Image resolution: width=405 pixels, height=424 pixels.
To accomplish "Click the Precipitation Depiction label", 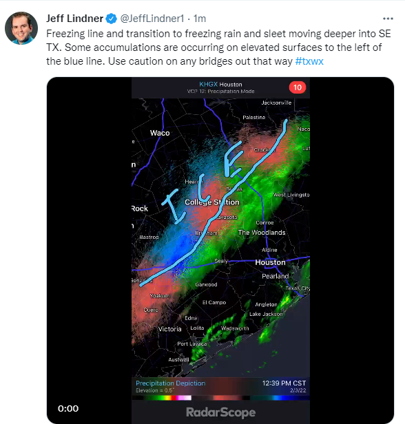I will pyautogui.click(x=170, y=383).
